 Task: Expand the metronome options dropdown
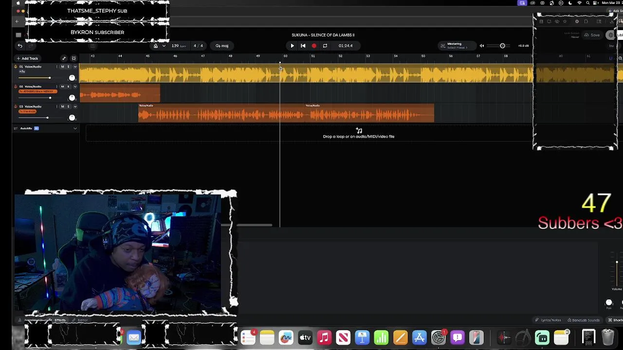164,46
